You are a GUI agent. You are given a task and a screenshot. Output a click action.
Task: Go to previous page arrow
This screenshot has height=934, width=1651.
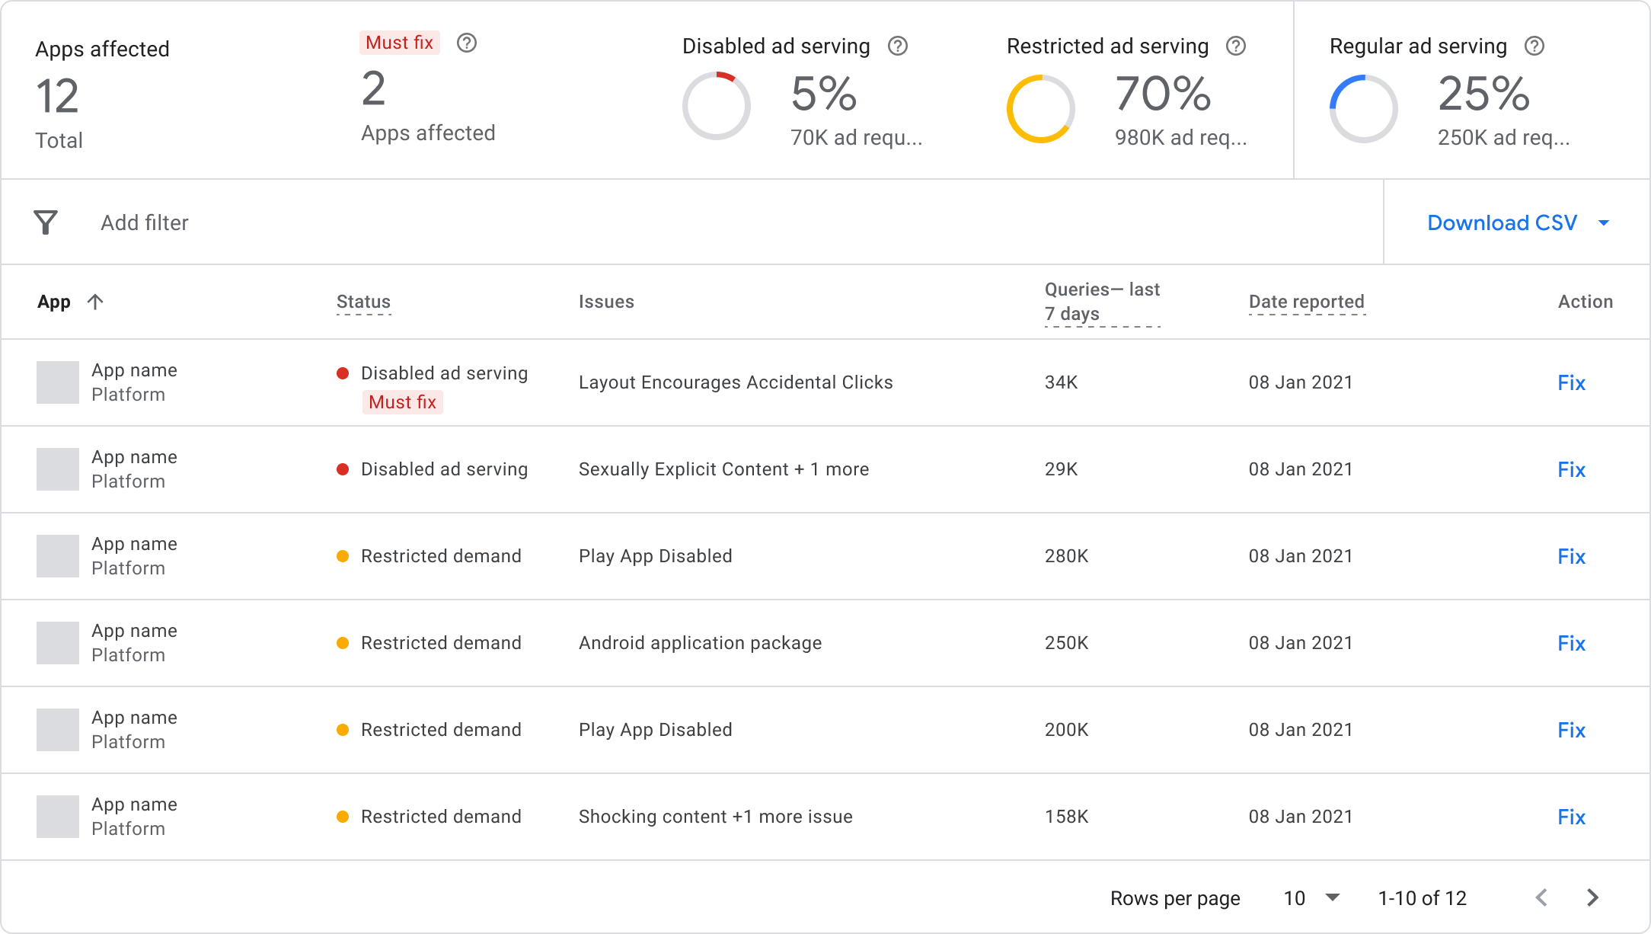[1542, 897]
